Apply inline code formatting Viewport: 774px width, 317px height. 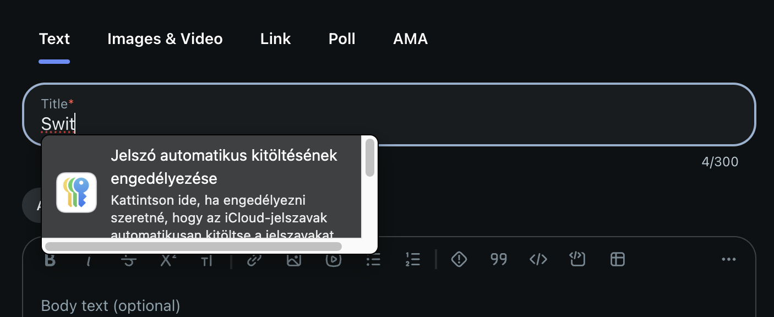pos(538,259)
